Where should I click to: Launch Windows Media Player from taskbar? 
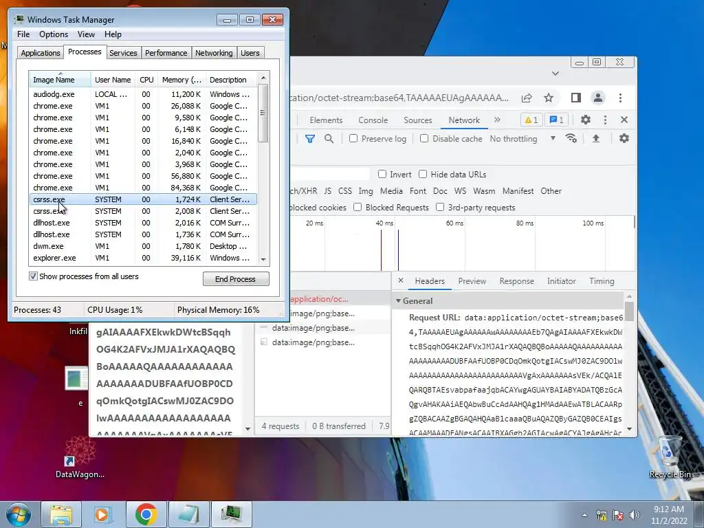tap(103, 514)
